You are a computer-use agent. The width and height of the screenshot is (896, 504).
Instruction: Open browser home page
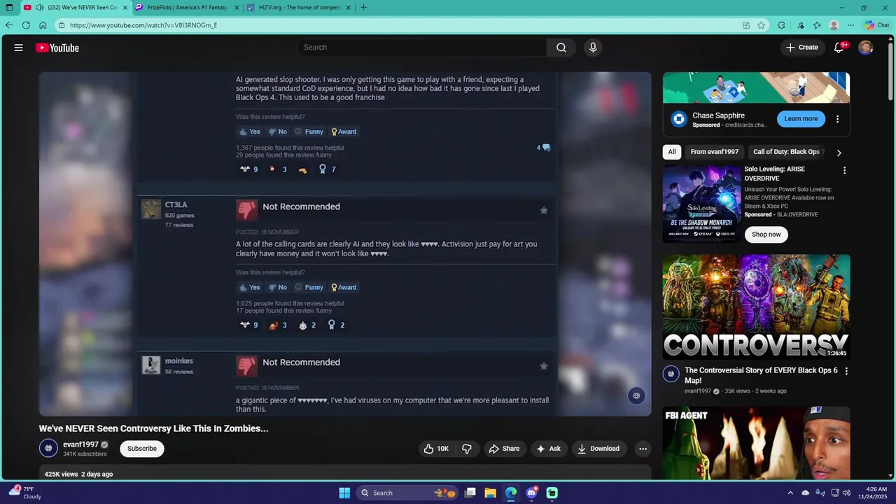click(43, 25)
